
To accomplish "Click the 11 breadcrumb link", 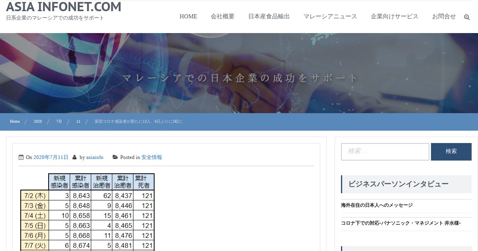I will tap(78, 122).
